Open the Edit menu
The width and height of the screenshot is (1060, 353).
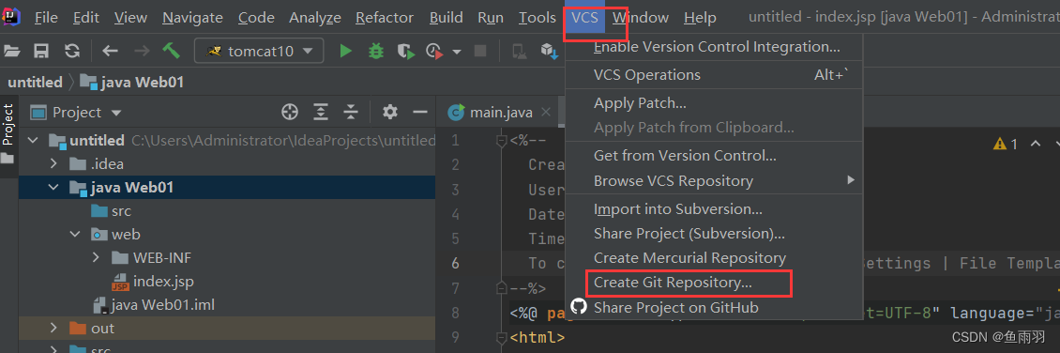coord(86,18)
